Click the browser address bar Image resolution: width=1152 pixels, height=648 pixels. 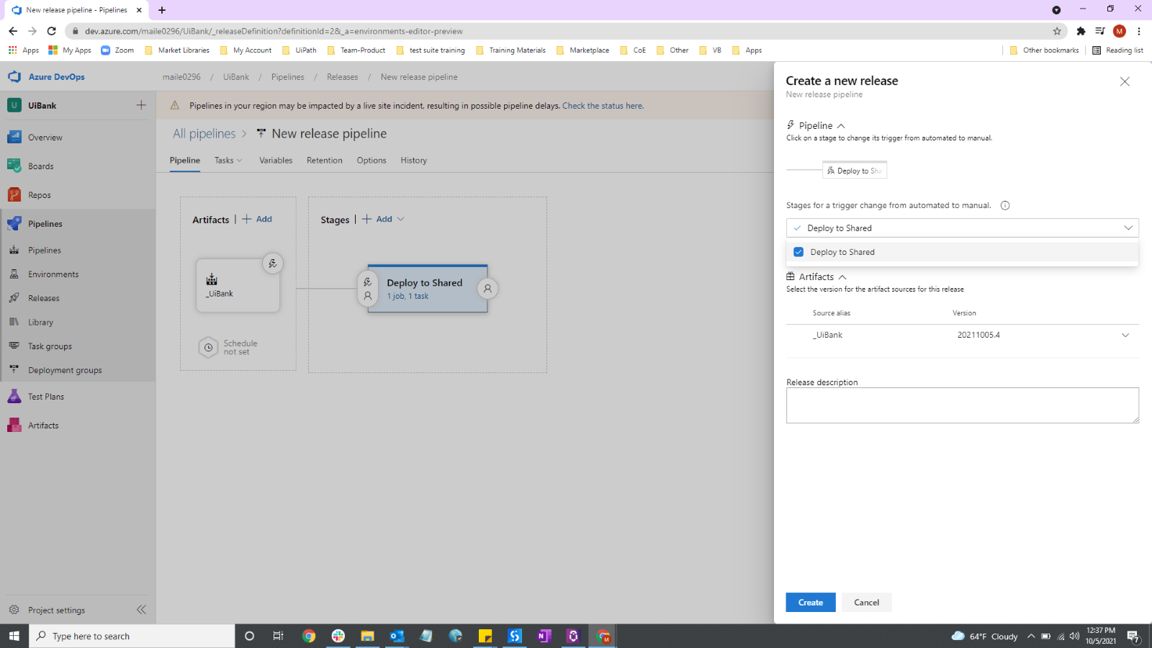click(x=562, y=31)
